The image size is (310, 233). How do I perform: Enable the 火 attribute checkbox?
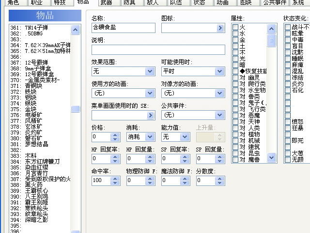(x=235, y=27)
